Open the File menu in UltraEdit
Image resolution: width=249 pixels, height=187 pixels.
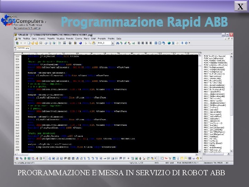pyautogui.click(x=19, y=39)
